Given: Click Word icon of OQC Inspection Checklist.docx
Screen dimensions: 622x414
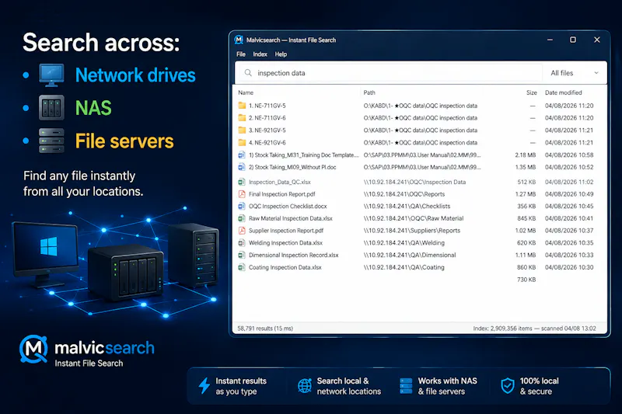Looking at the screenshot, I should click(242, 206).
